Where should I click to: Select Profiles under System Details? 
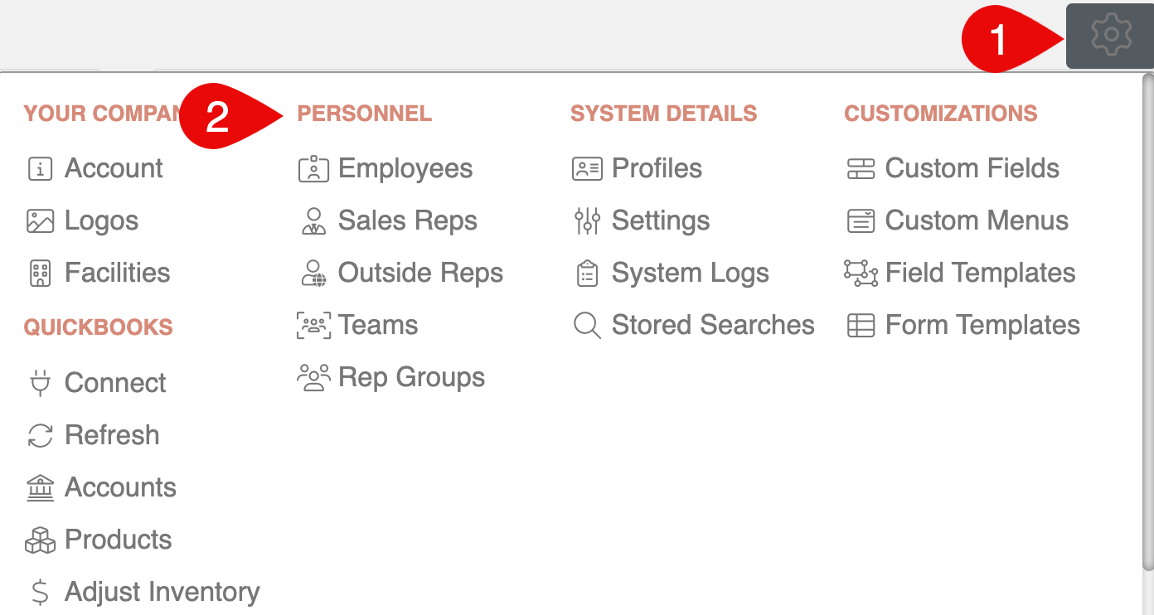click(x=657, y=169)
